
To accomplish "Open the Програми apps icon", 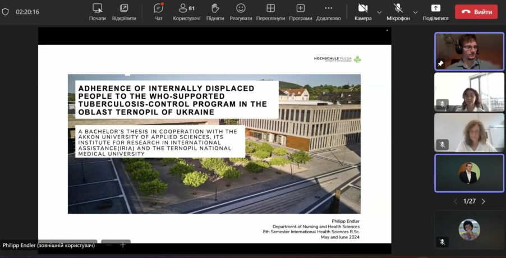I will (300, 11).
